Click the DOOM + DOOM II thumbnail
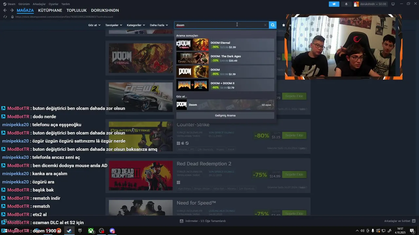The image size is (419, 235). (192, 85)
